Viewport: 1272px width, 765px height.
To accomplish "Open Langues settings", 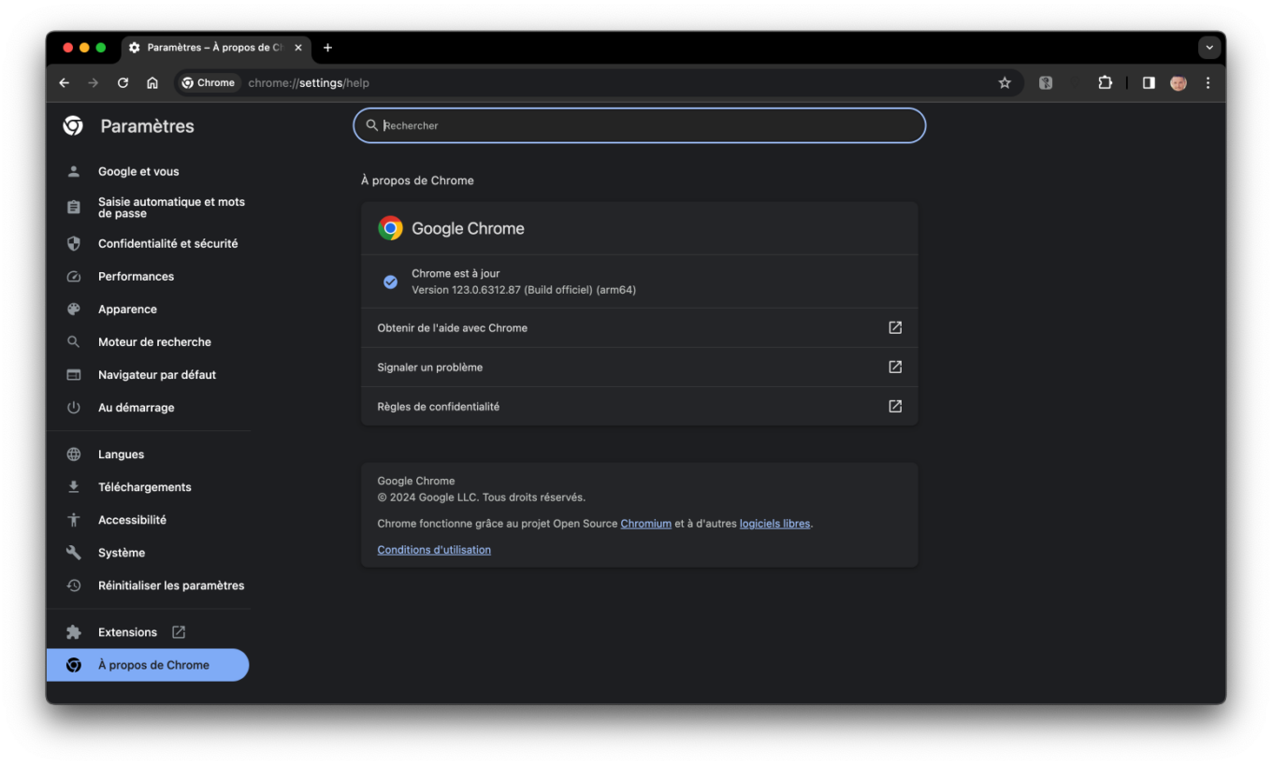I will 150,454.
